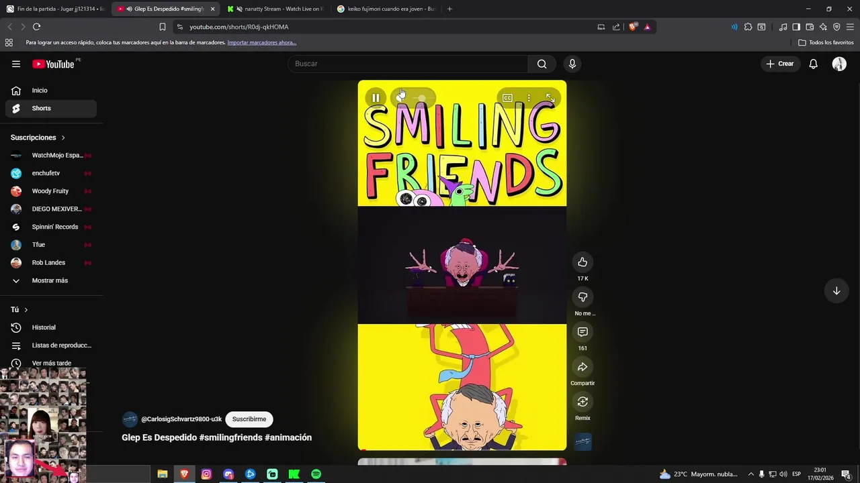Like the Short with 17 K likes

point(583,262)
